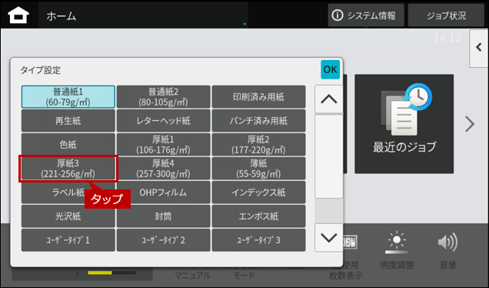Select 厚紙3 (221-256g/㎡) paper type
This screenshot has width=489, height=288.
coord(68,169)
